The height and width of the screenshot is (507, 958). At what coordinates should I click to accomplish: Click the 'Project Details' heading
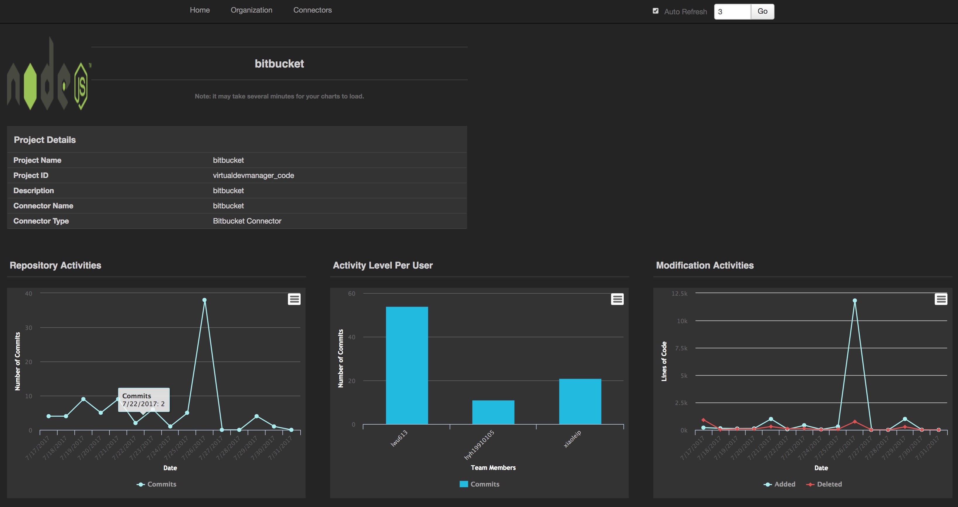(x=44, y=140)
